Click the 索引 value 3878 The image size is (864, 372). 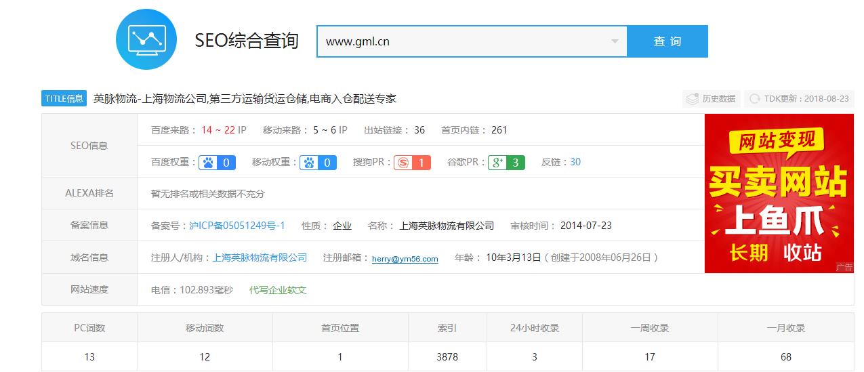click(447, 356)
